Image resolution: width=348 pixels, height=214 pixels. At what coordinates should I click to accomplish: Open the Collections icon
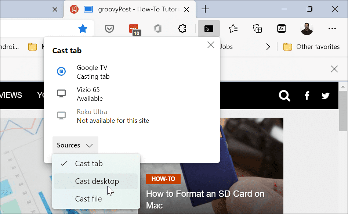coord(257,29)
